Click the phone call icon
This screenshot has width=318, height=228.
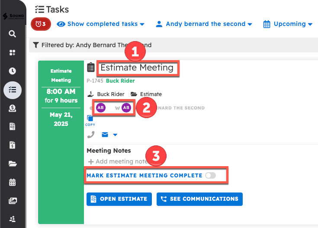[91, 135]
